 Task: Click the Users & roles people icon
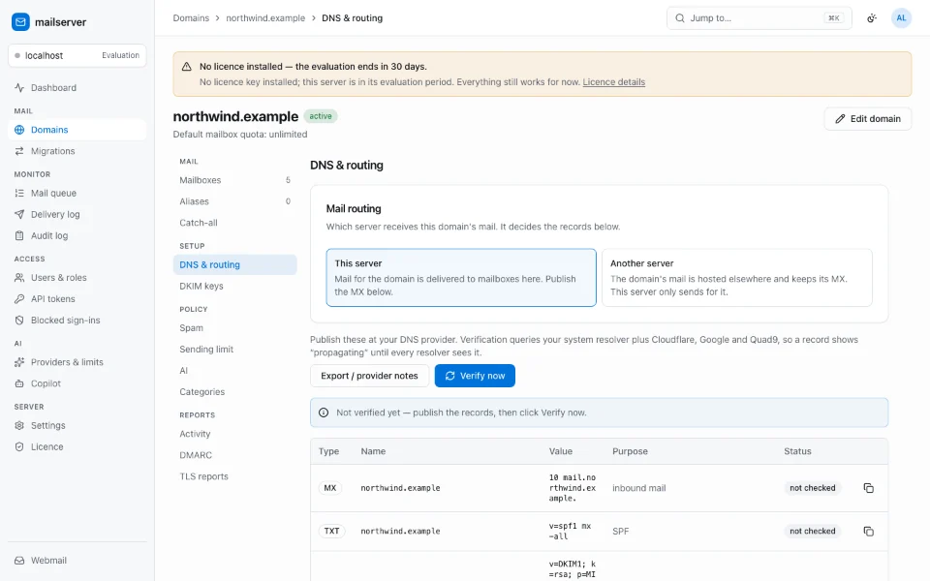(x=19, y=278)
